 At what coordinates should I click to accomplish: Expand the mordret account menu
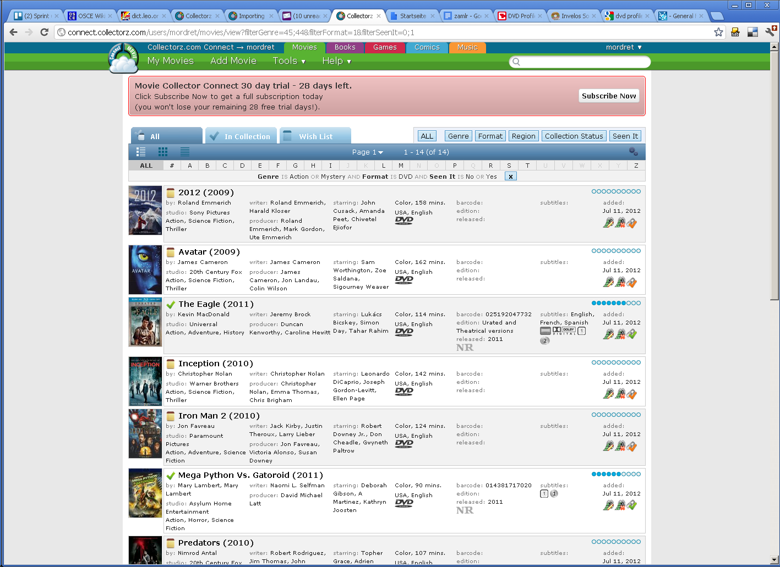(624, 47)
